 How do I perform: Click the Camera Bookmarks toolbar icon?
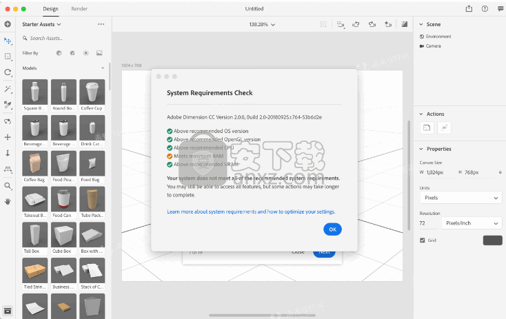coord(341,24)
